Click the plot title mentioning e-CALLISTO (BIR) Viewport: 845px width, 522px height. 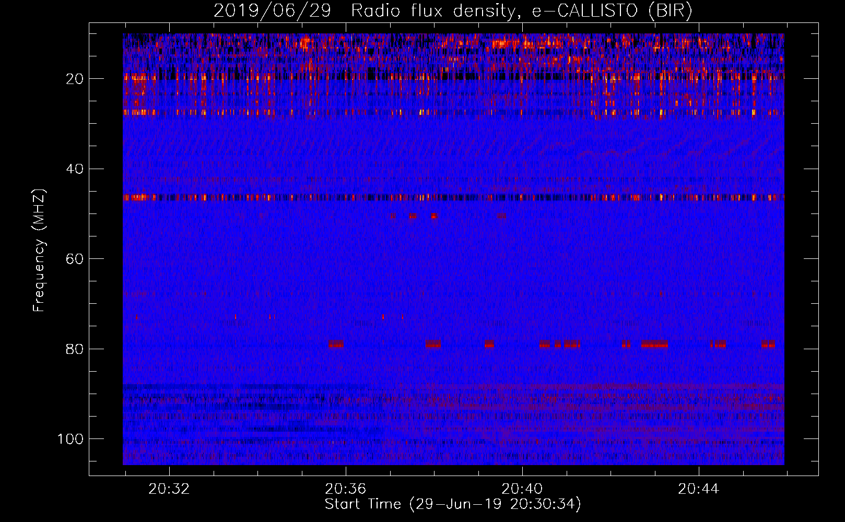[453, 11]
